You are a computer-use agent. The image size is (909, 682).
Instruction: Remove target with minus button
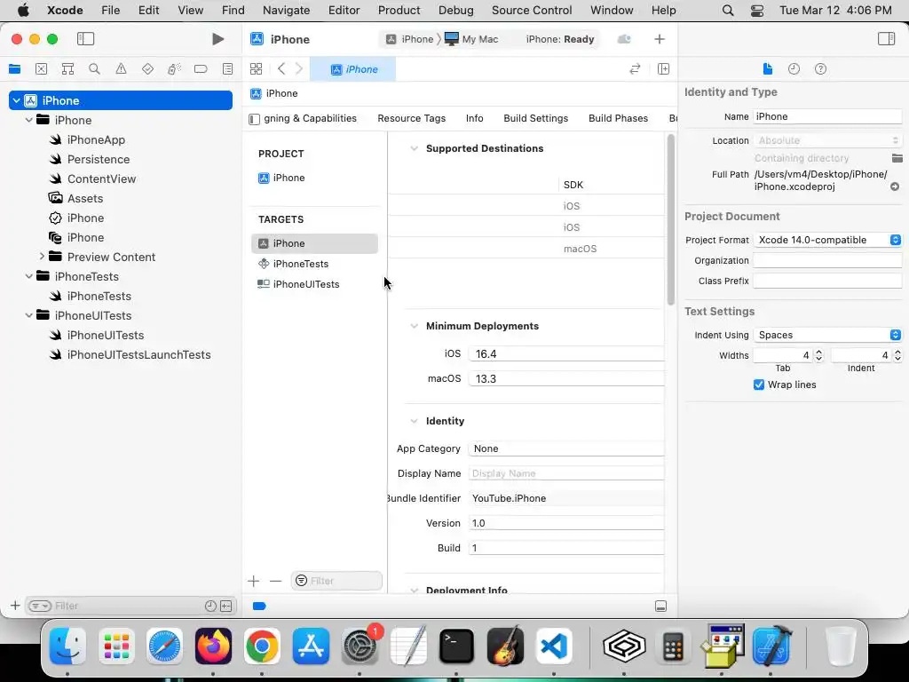tap(275, 581)
